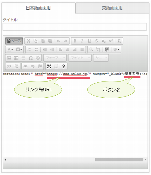Open the フォーマット format dropdown

pyautogui.click(x=55, y=58)
